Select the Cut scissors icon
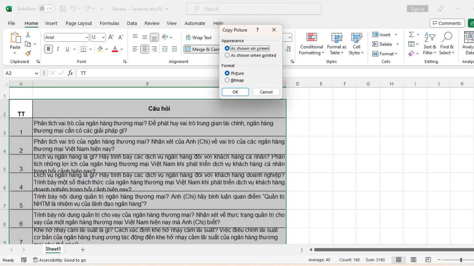Viewport: 474px width, 266px height. click(28, 35)
